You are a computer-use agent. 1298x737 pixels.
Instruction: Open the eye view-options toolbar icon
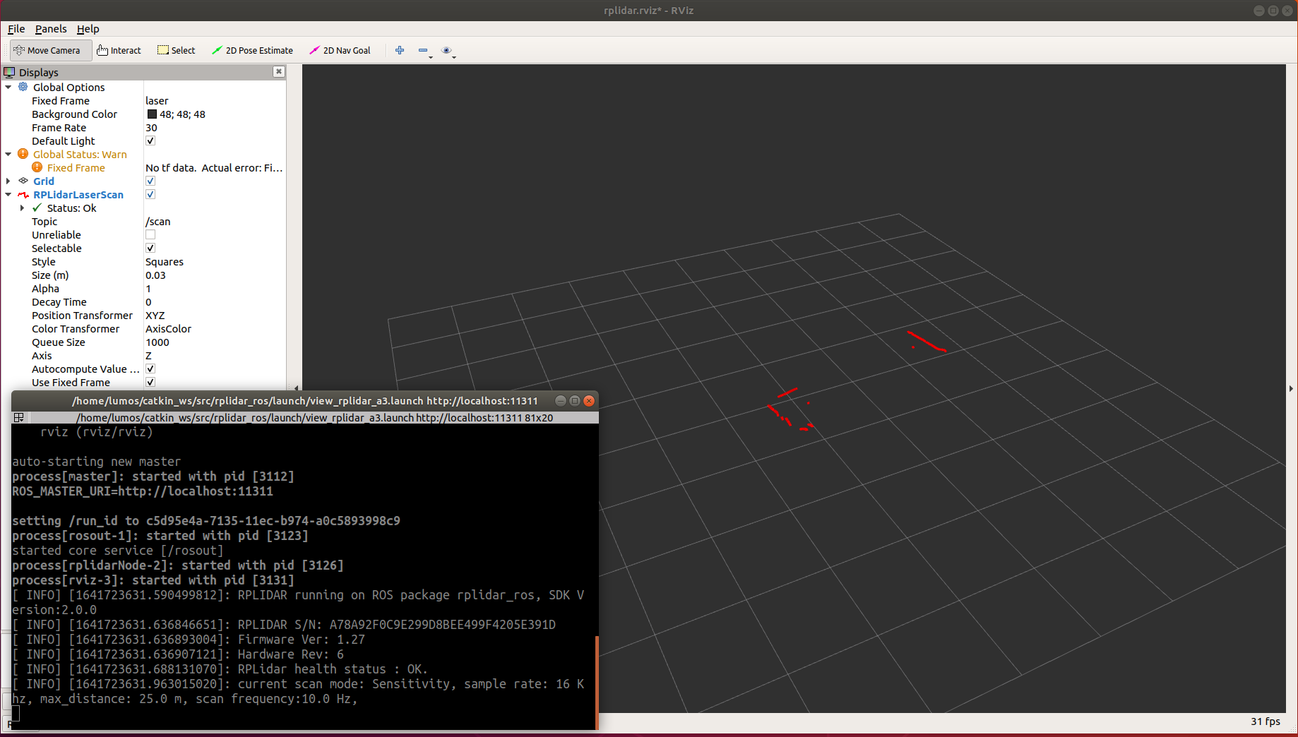click(446, 50)
